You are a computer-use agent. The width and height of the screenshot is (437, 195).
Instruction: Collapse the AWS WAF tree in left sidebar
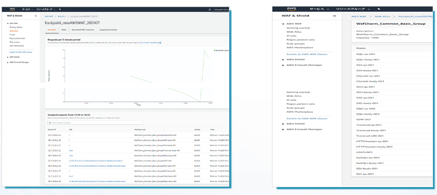point(8,23)
